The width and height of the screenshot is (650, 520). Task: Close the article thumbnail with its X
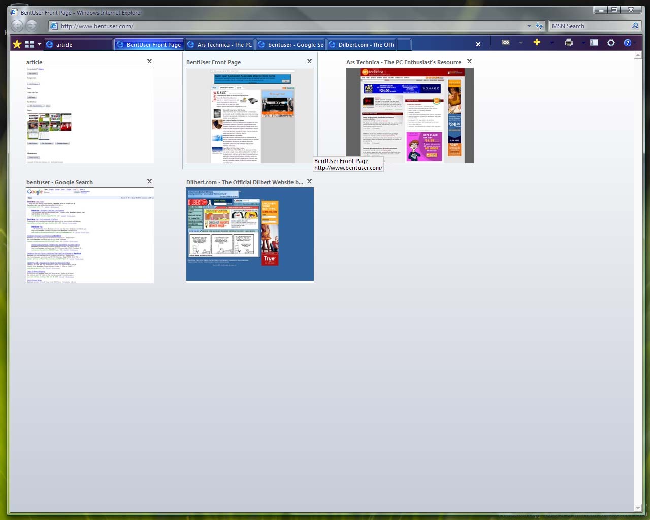(149, 61)
